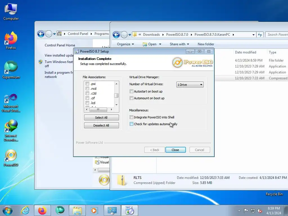Launch Firefox from the taskbar

[42, 210]
